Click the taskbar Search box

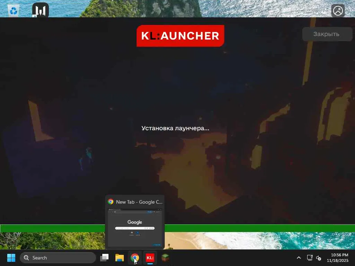coord(58,258)
